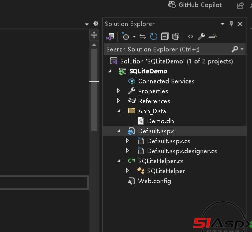252x232 pixels.
Task: Select the SQLiteHelper.cs file
Action: (161, 161)
